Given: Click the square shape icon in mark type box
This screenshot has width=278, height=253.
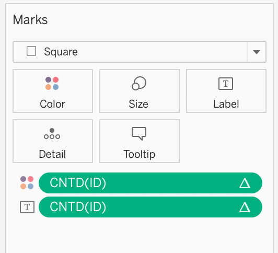Looking at the screenshot, I should coord(31,51).
